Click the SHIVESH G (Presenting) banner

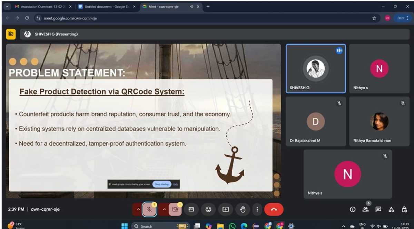(215, 34)
